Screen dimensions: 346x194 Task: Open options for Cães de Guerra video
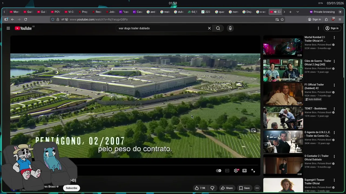pos(334,61)
